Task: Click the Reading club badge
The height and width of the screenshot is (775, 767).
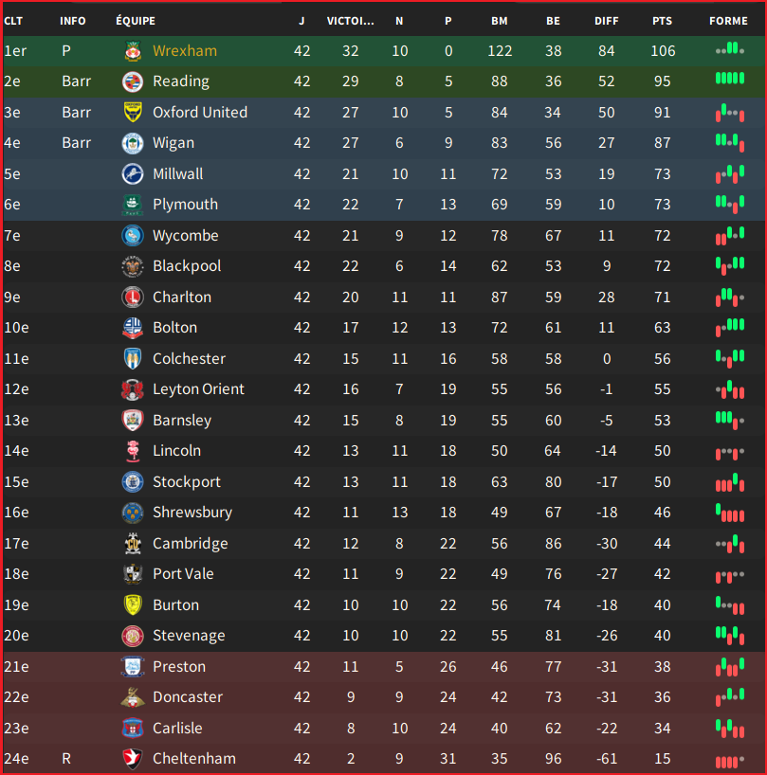Action: pyautogui.click(x=133, y=81)
